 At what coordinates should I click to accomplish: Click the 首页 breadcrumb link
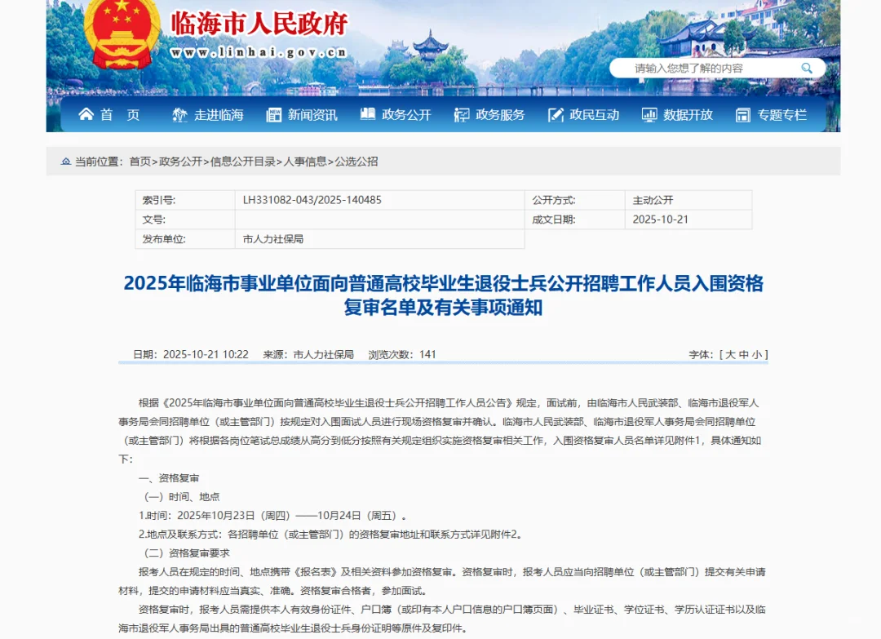pos(140,162)
